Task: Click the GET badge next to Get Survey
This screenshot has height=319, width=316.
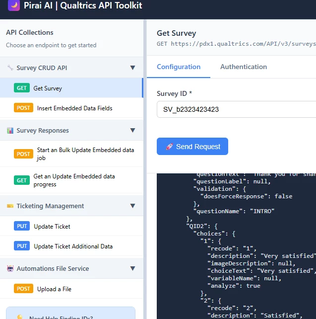Action: [22, 88]
